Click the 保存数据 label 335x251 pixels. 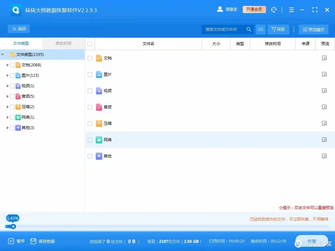47,241
